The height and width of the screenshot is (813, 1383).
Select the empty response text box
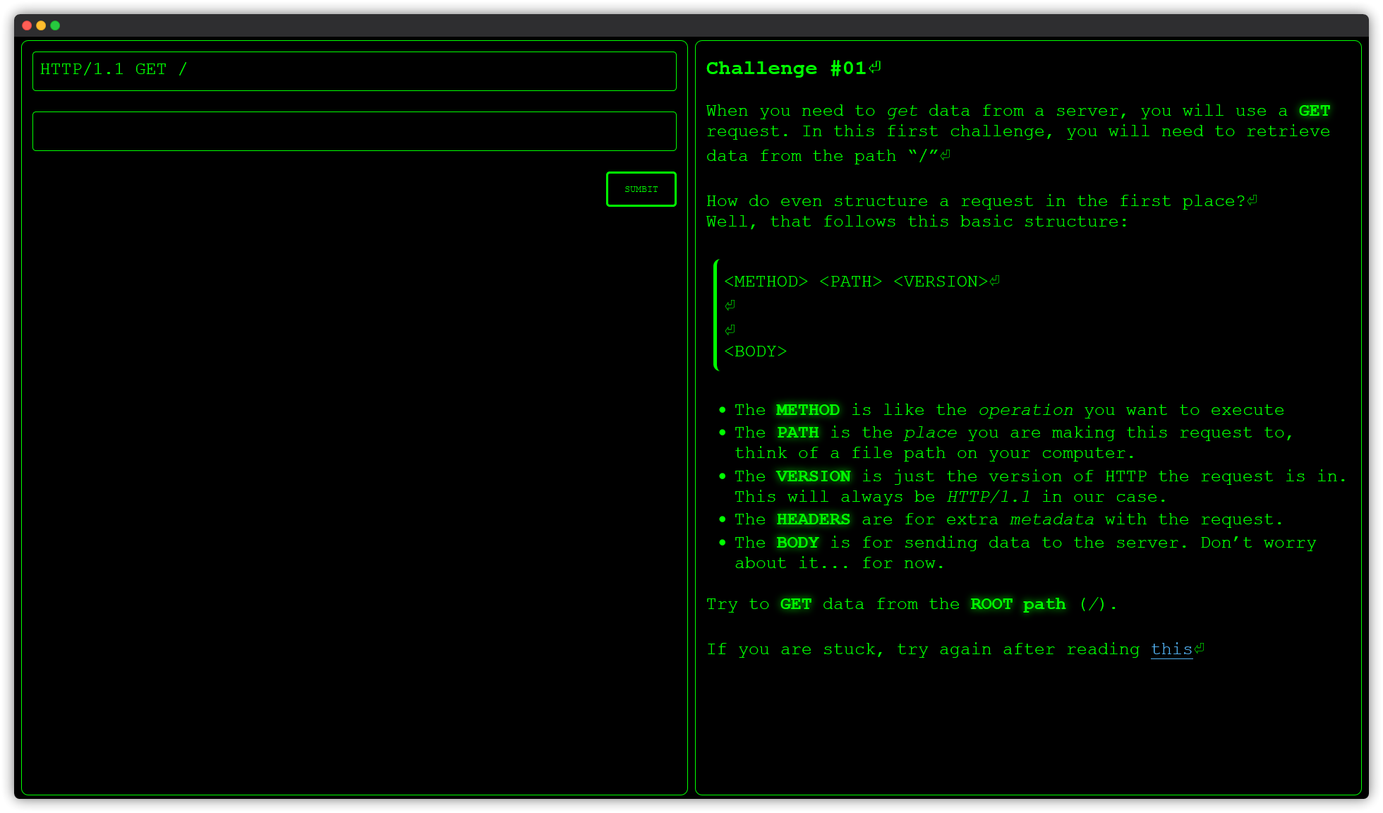pyautogui.click(x=353, y=131)
